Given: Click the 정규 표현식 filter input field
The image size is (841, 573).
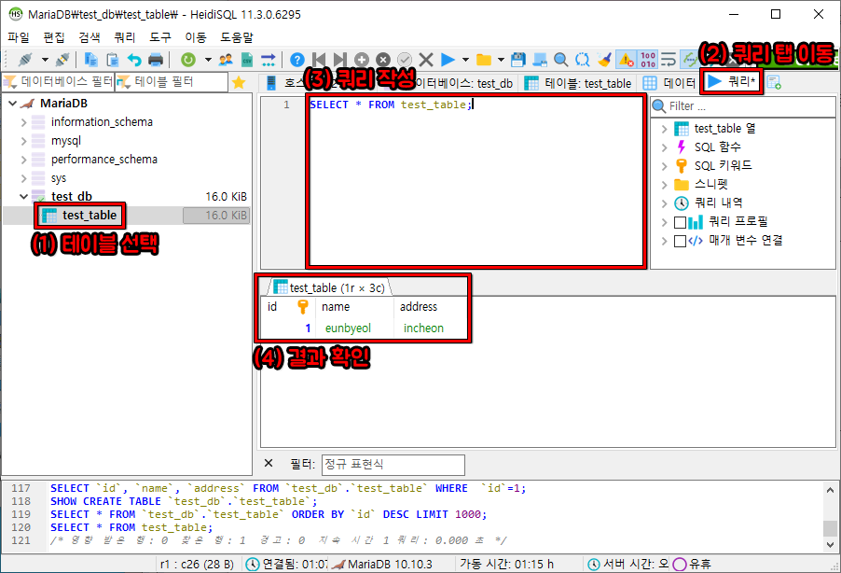Looking at the screenshot, I should [x=393, y=465].
